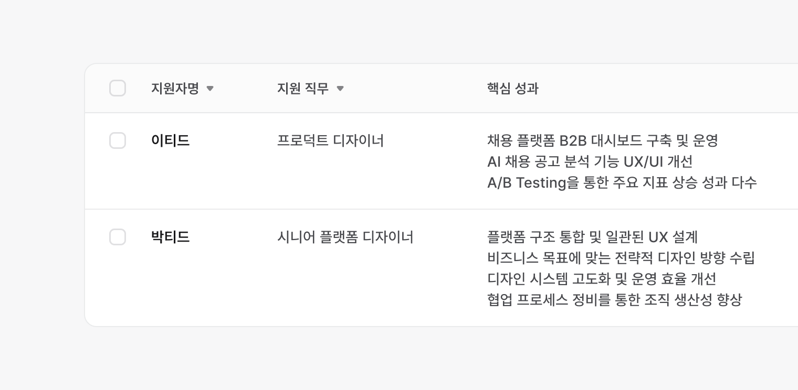Toggle the select-all checkbox in table header
Screen dimensions: 798x390
[118, 88]
